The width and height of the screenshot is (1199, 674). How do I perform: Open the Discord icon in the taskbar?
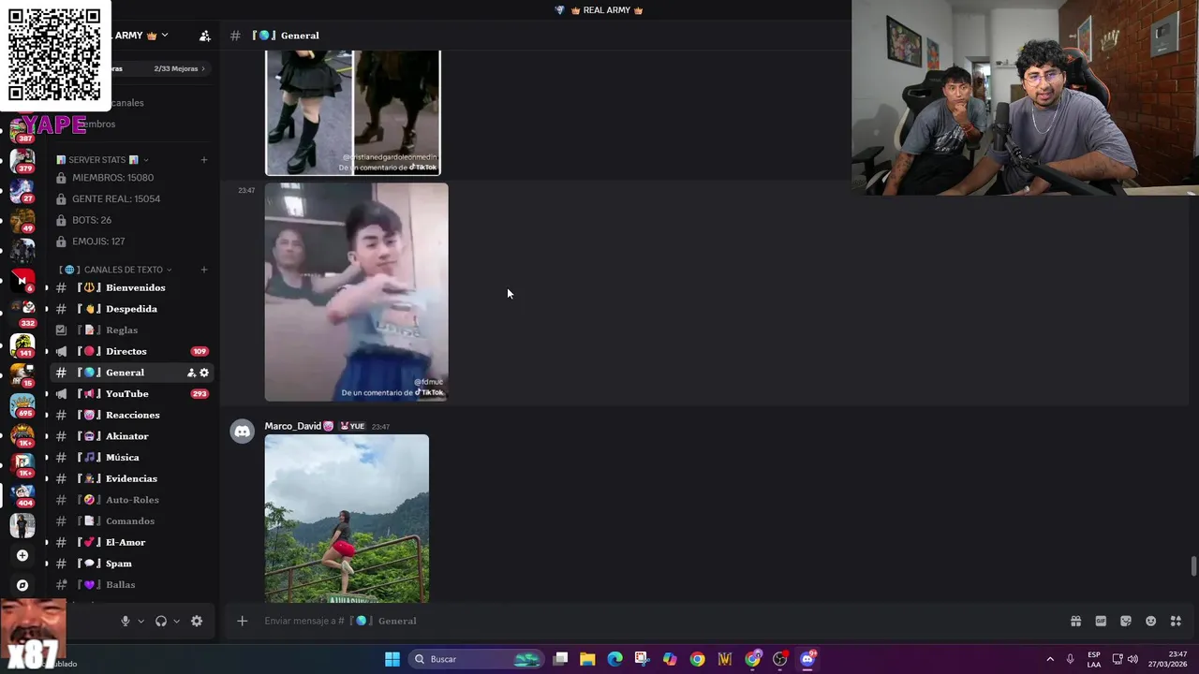[807, 659]
